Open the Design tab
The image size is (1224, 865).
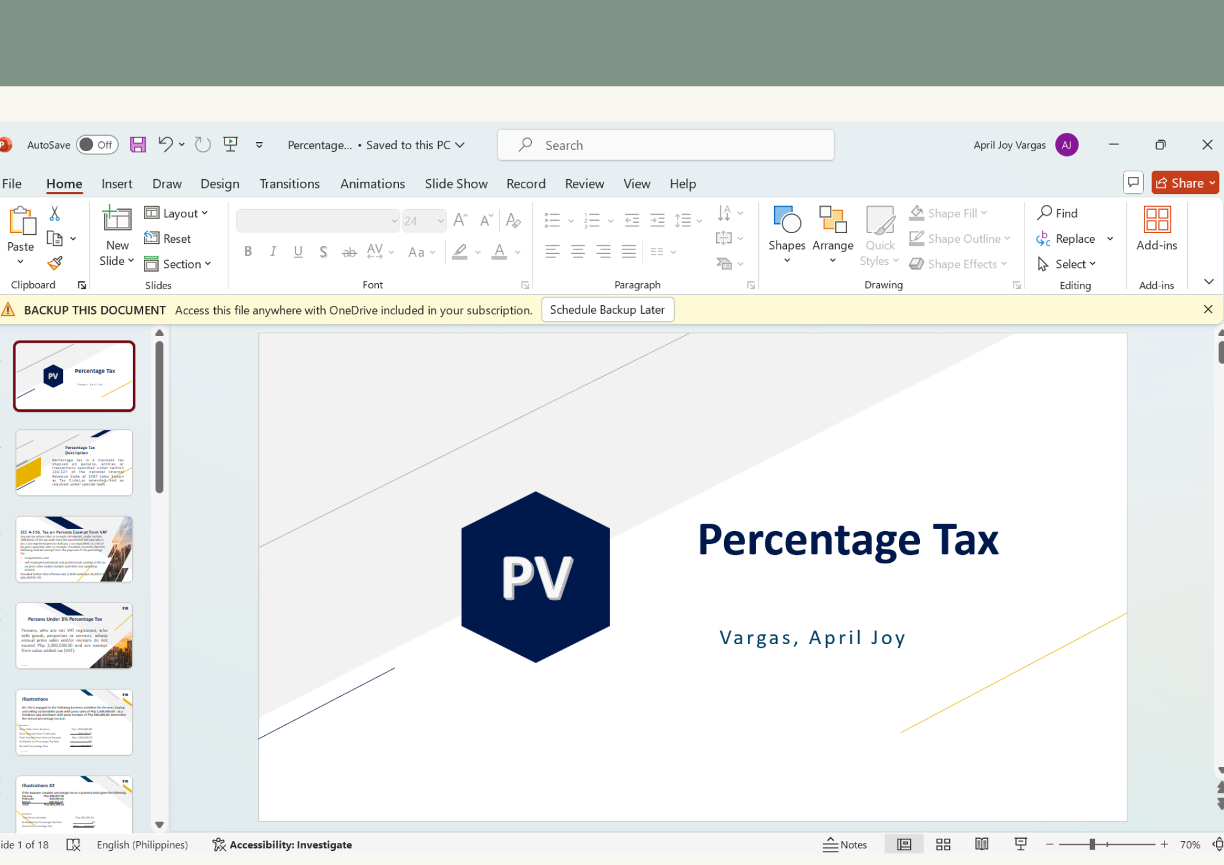pyautogui.click(x=220, y=184)
